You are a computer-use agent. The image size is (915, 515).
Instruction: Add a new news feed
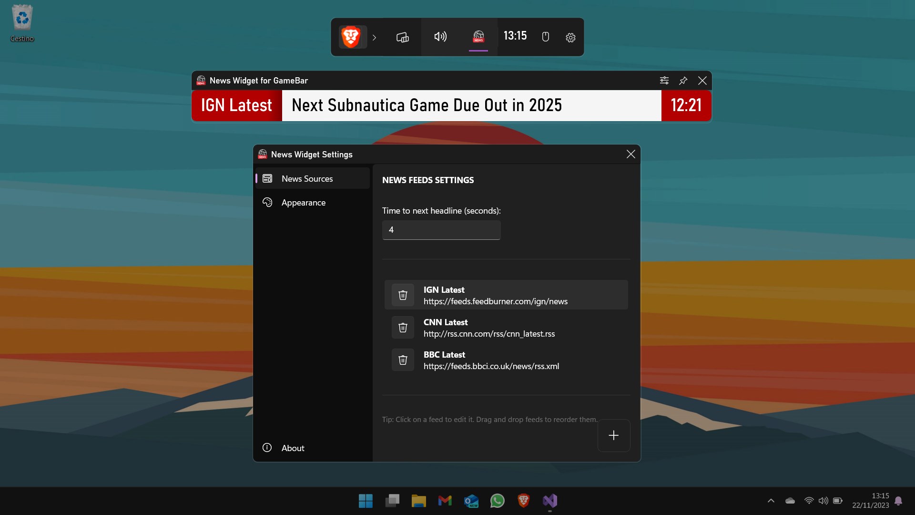[x=613, y=435]
